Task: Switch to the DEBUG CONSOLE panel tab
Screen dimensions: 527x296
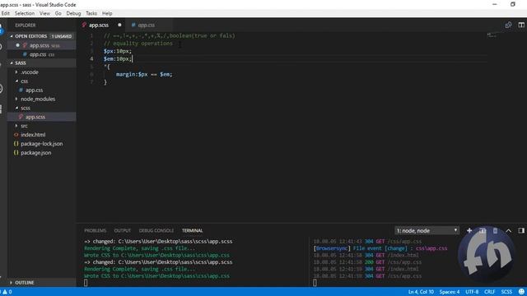Action: click(156, 230)
